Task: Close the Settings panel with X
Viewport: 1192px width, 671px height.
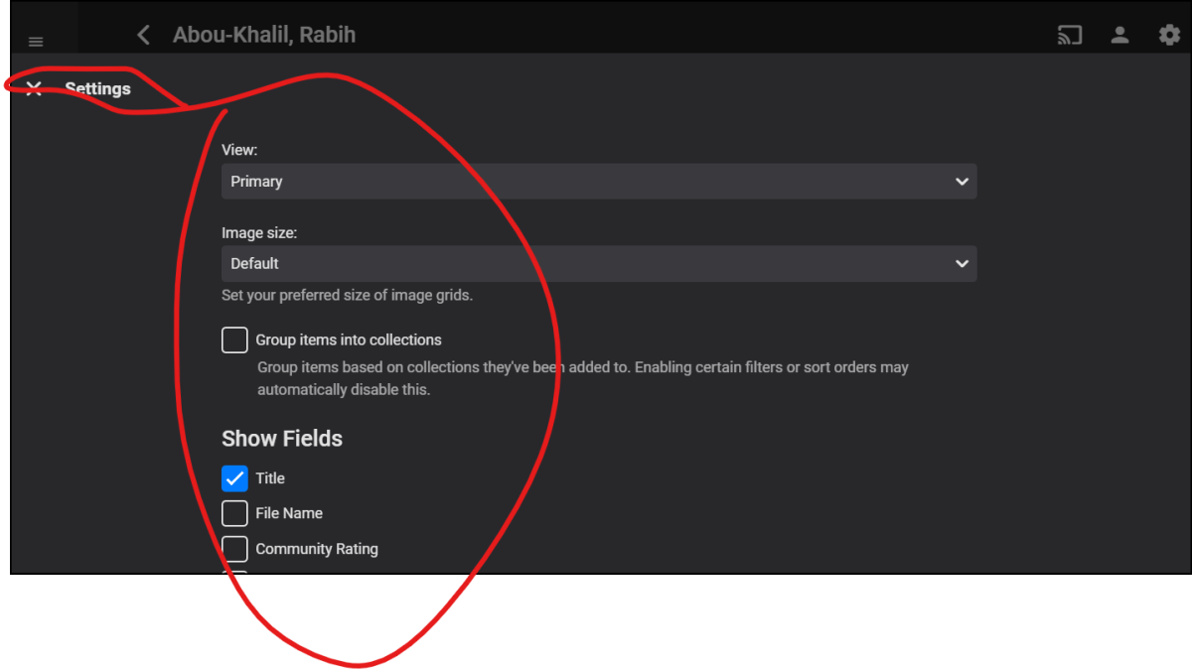Action: [34, 89]
